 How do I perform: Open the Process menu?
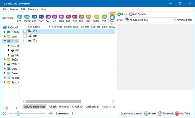(14, 9)
